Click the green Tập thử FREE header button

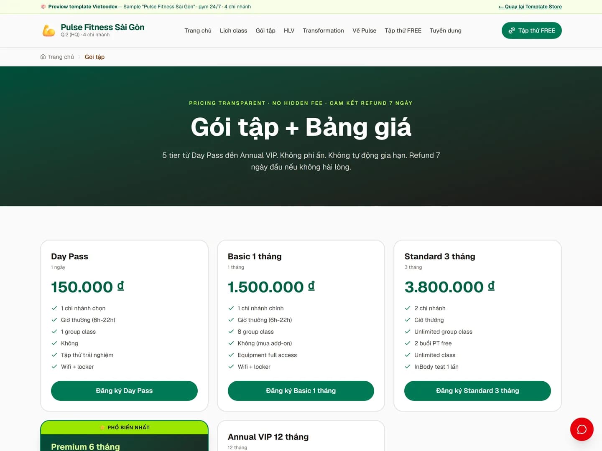point(532,30)
